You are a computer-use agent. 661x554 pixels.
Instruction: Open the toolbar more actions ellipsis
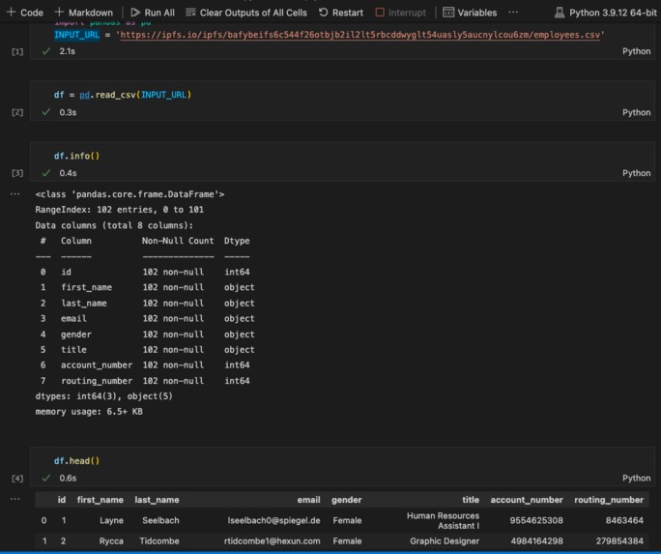click(513, 13)
